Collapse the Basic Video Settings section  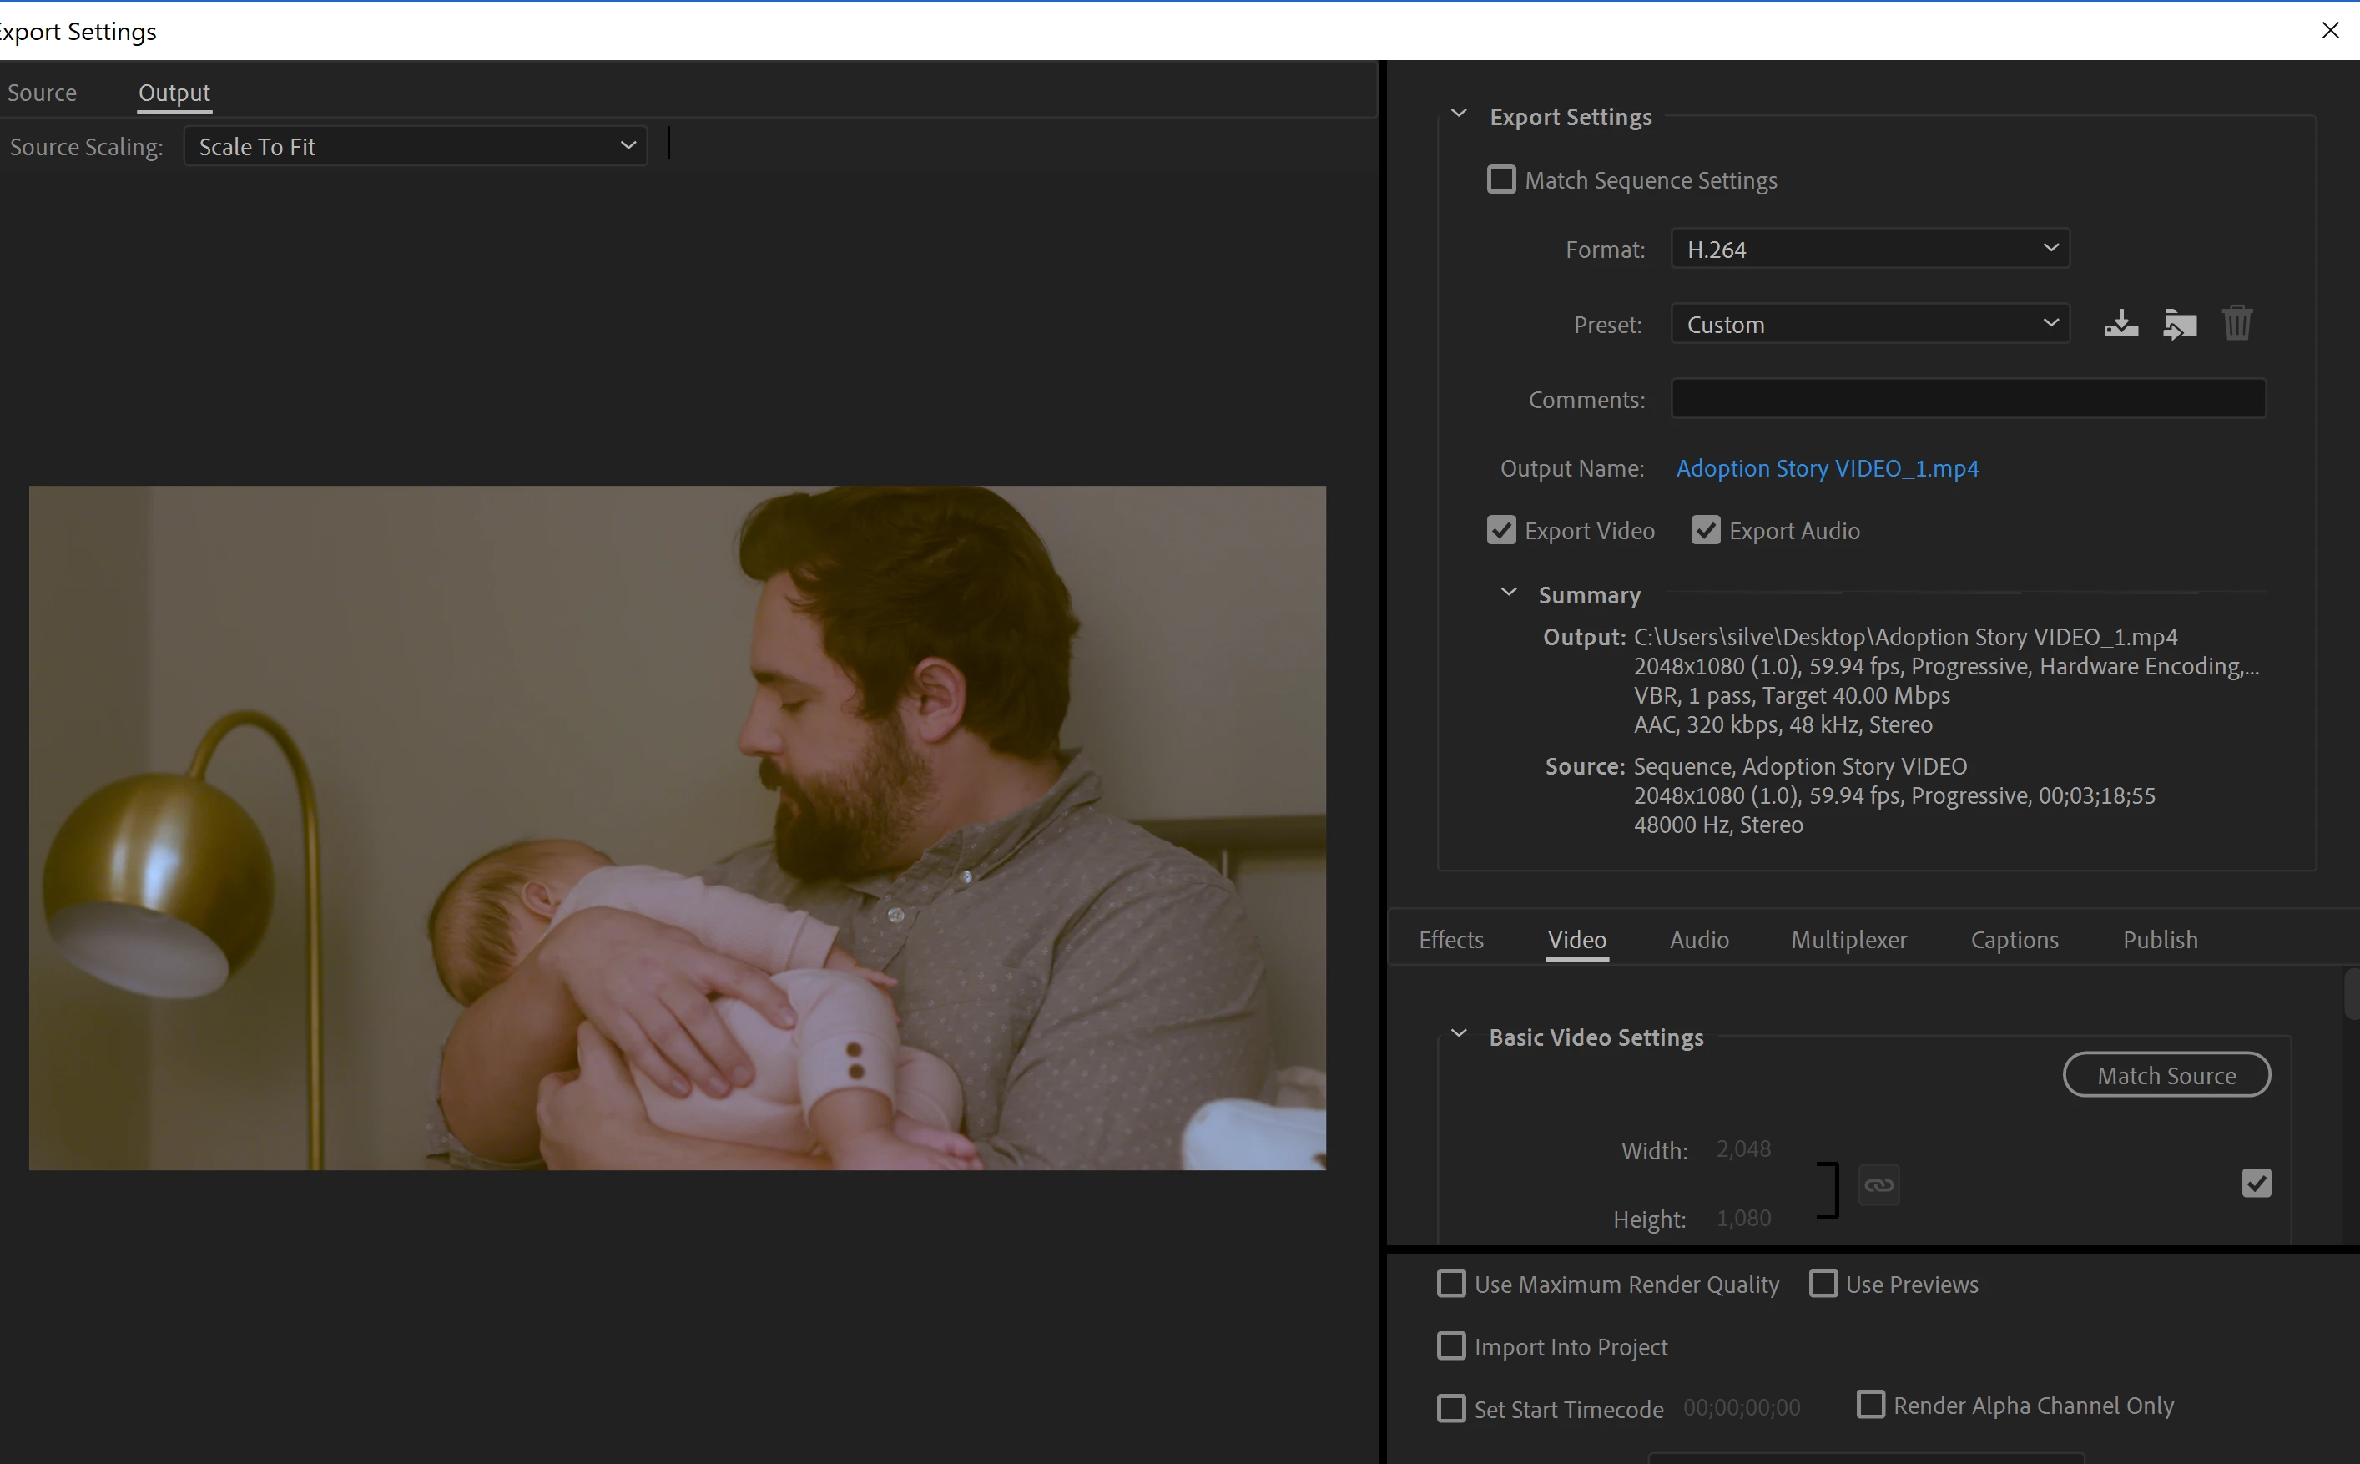click(x=1459, y=1035)
